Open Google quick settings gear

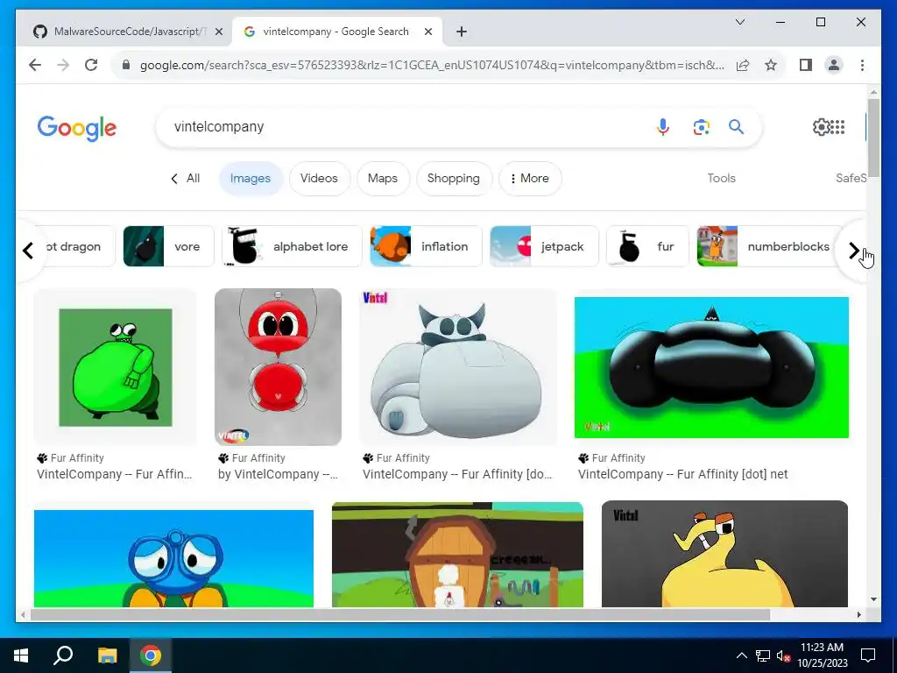pyautogui.click(x=821, y=127)
